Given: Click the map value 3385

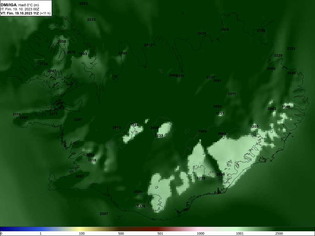Looking at the screenshot, I should pos(23,118).
